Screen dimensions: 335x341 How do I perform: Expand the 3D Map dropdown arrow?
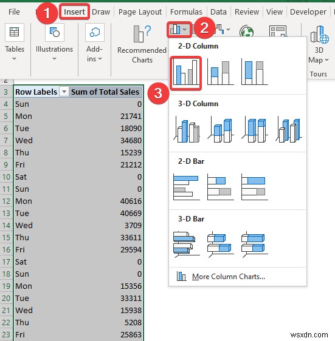tap(326, 60)
